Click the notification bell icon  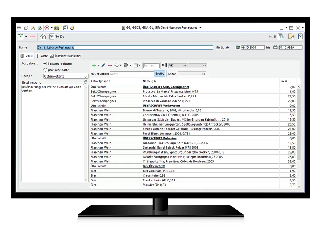pyautogui.click(x=72, y=28)
